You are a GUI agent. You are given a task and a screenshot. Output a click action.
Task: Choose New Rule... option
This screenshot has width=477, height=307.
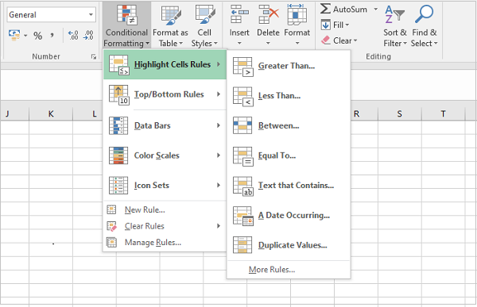(165, 209)
